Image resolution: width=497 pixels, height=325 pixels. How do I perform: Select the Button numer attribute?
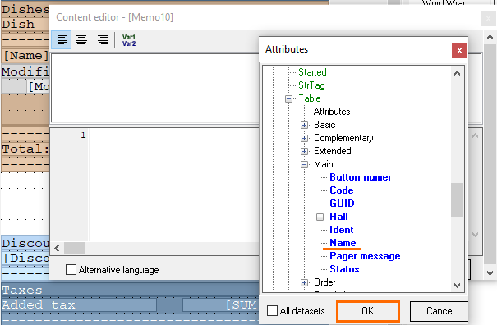(361, 177)
